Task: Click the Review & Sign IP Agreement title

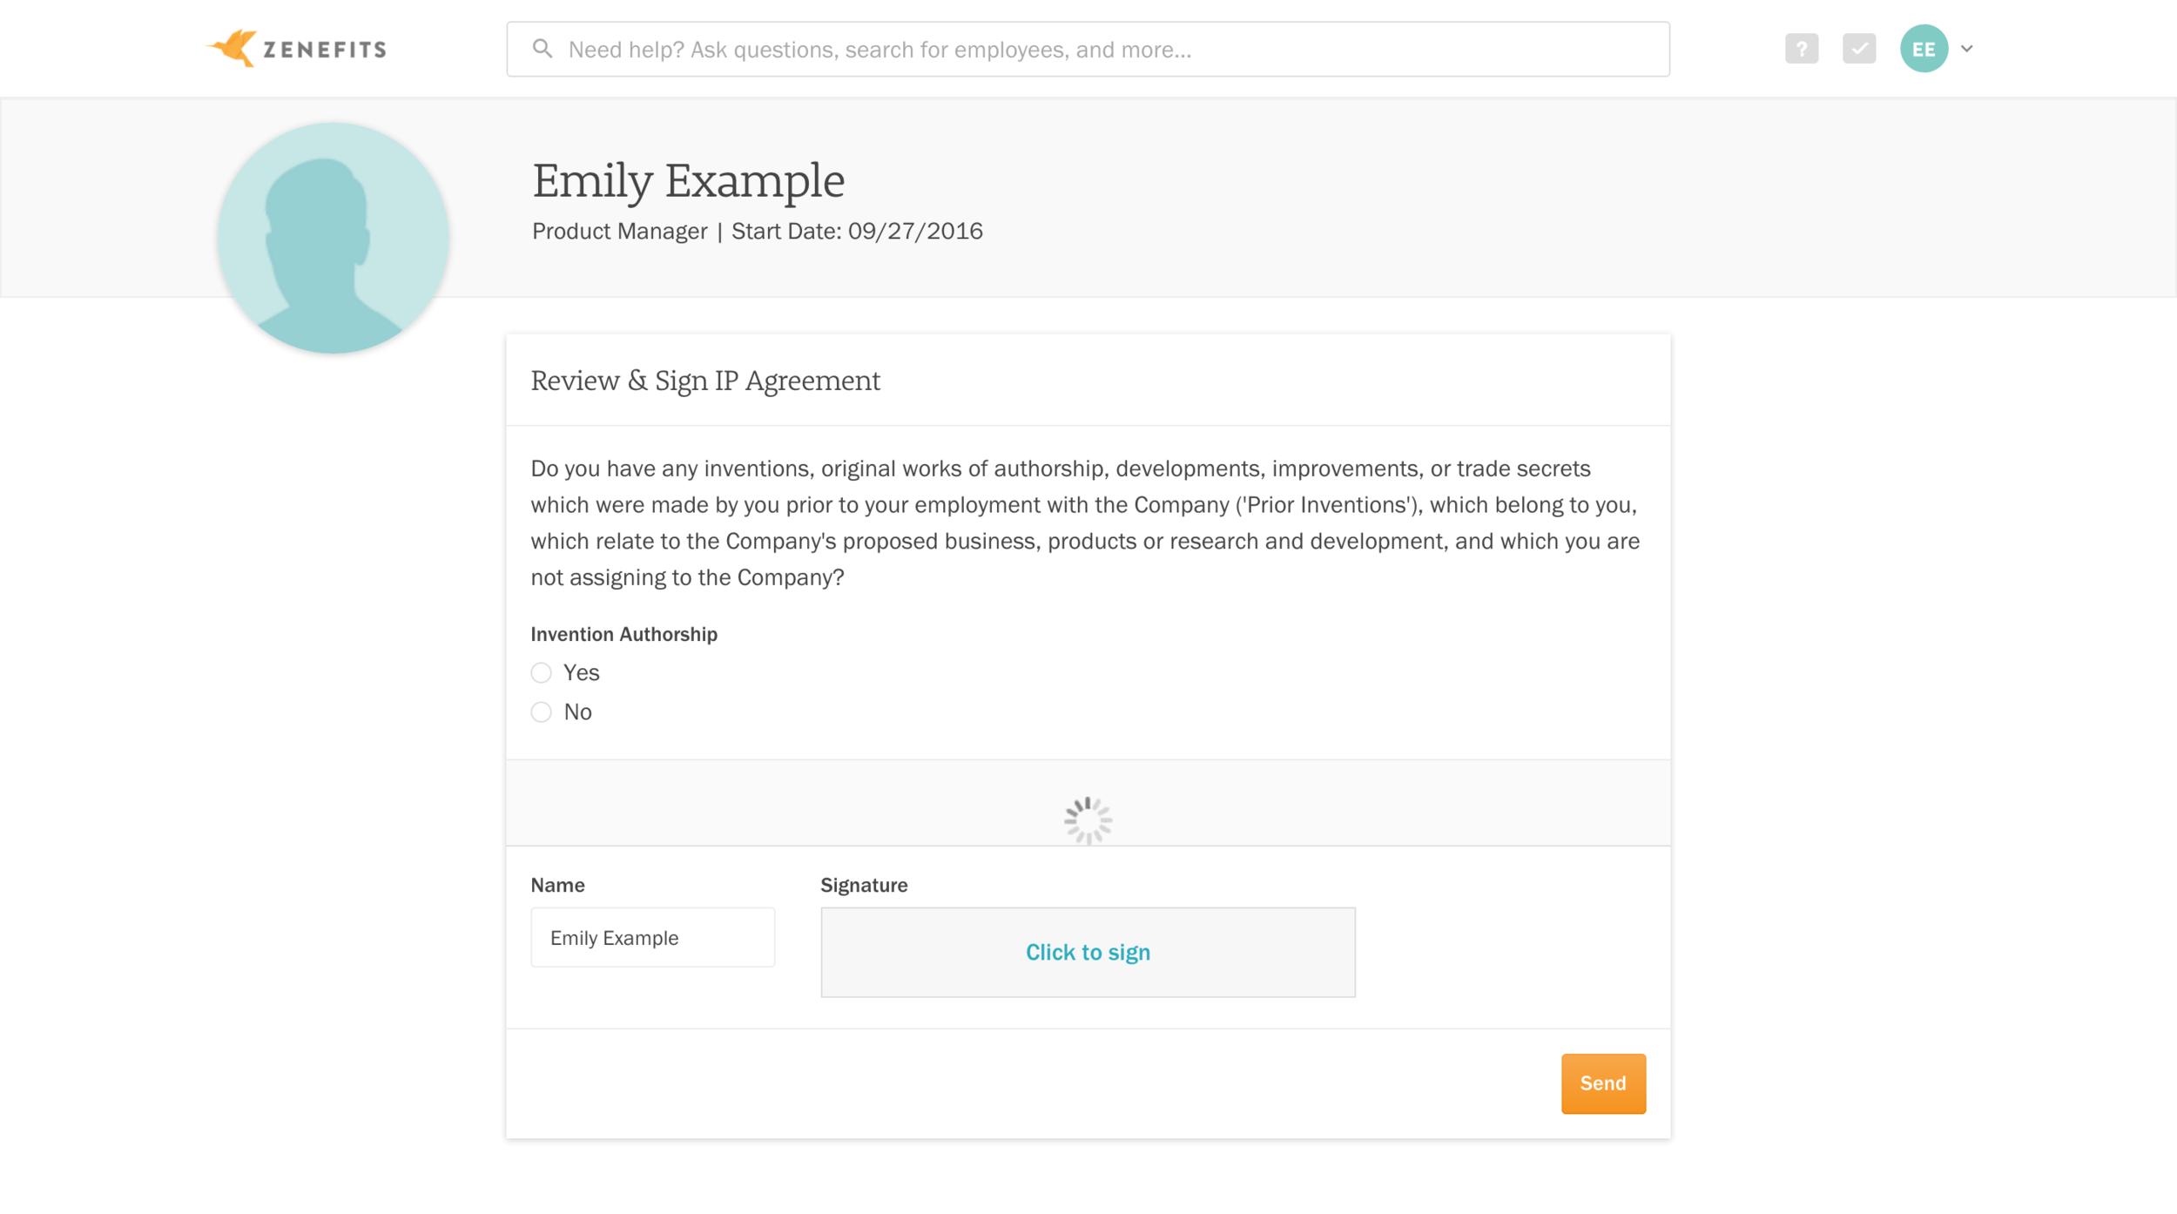Action: point(705,381)
